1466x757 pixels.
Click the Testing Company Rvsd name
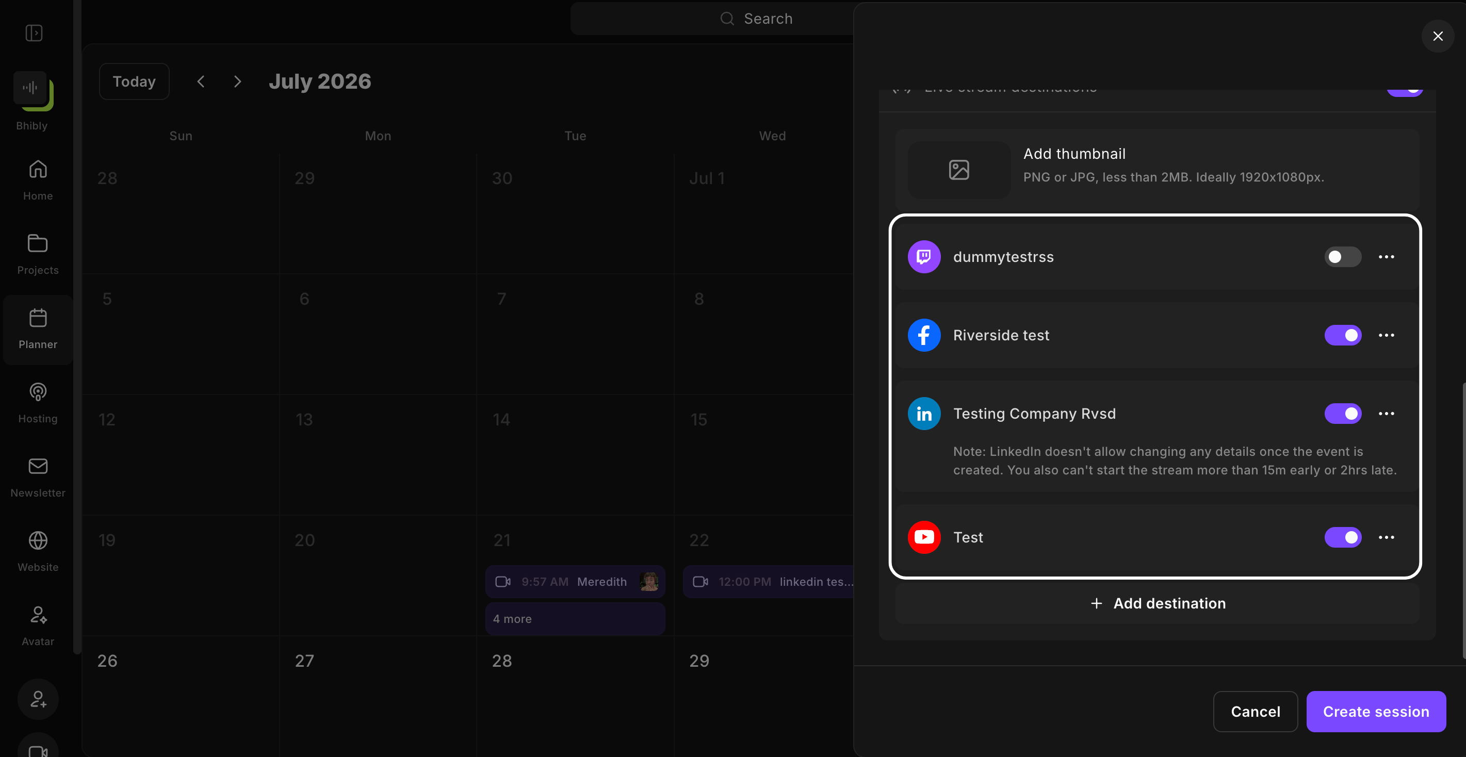1034,414
